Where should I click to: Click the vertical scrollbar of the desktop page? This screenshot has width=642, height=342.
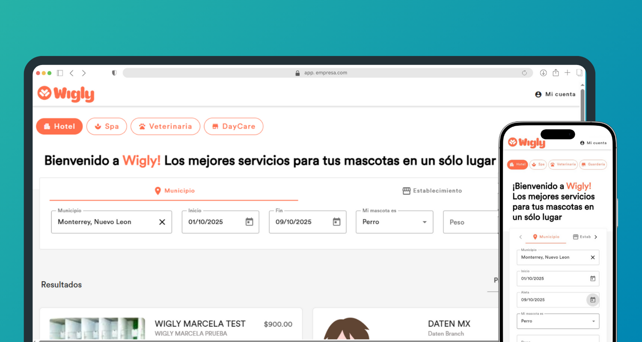click(x=583, y=103)
